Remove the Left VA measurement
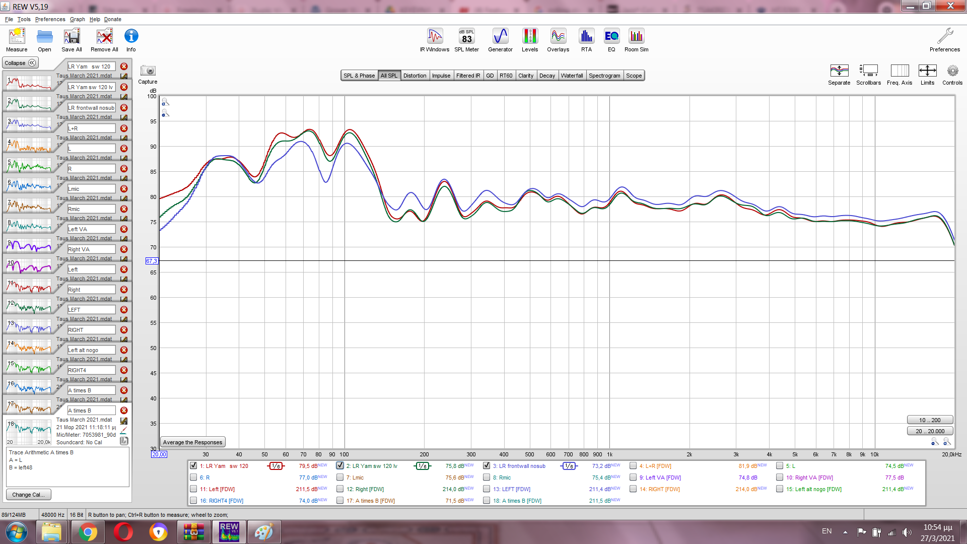The width and height of the screenshot is (967, 544). [124, 229]
